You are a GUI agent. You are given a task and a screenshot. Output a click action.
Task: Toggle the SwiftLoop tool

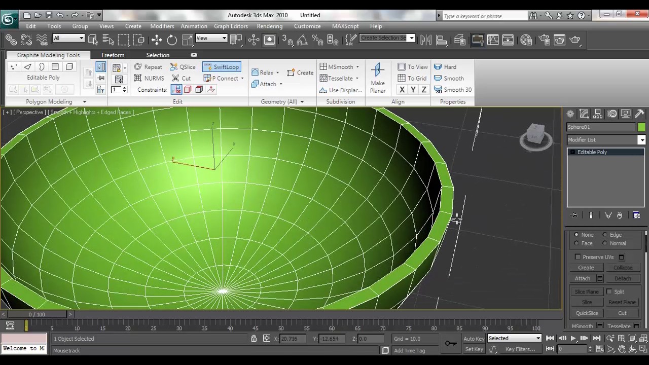click(x=221, y=67)
